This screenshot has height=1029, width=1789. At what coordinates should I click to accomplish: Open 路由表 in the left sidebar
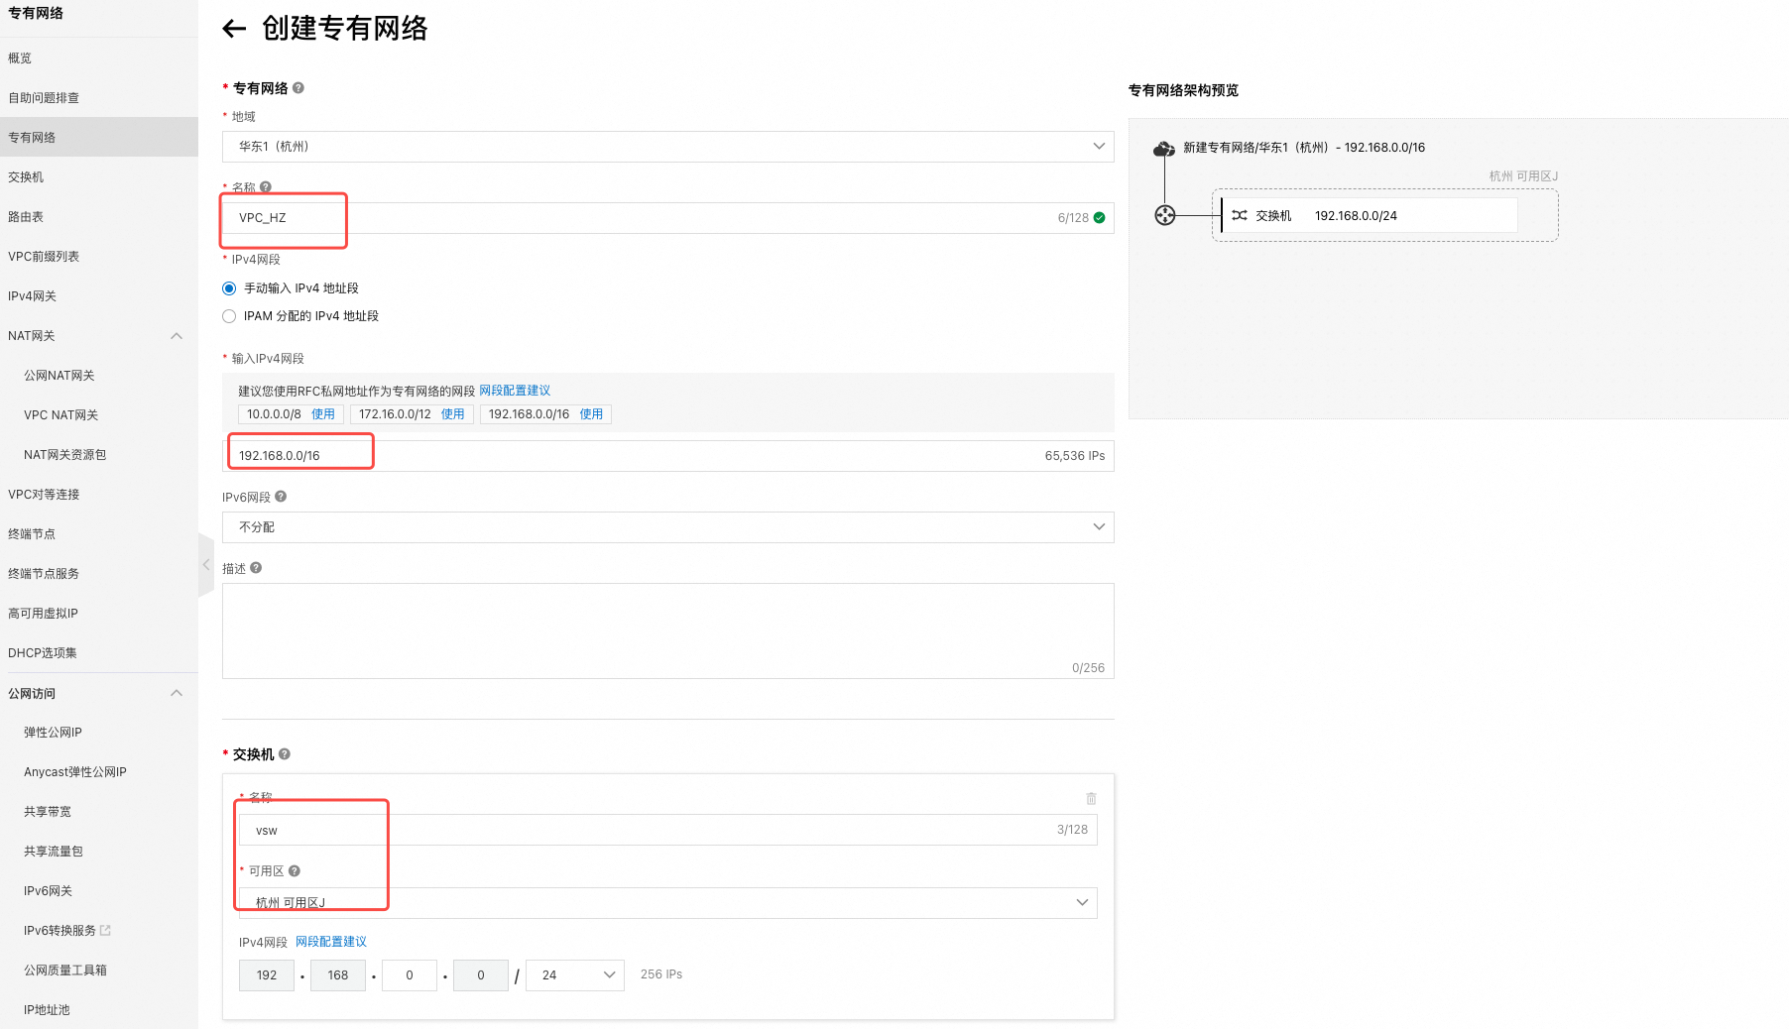26,217
